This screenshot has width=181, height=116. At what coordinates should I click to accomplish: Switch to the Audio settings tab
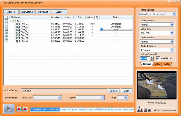tap(167, 64)
